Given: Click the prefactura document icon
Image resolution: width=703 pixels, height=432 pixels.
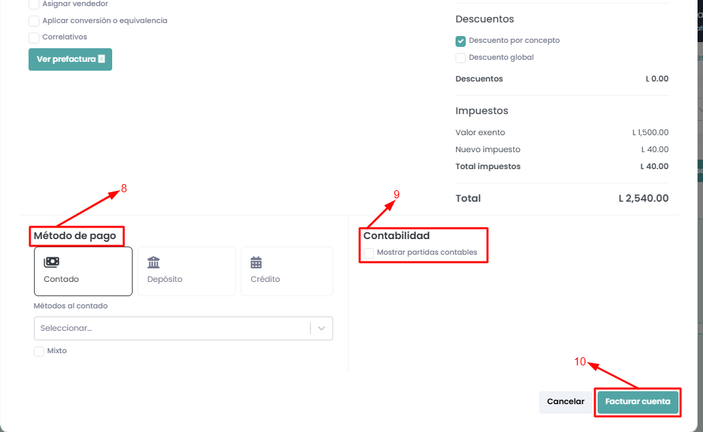Looking at the screenshot, I should pos(101,59).
